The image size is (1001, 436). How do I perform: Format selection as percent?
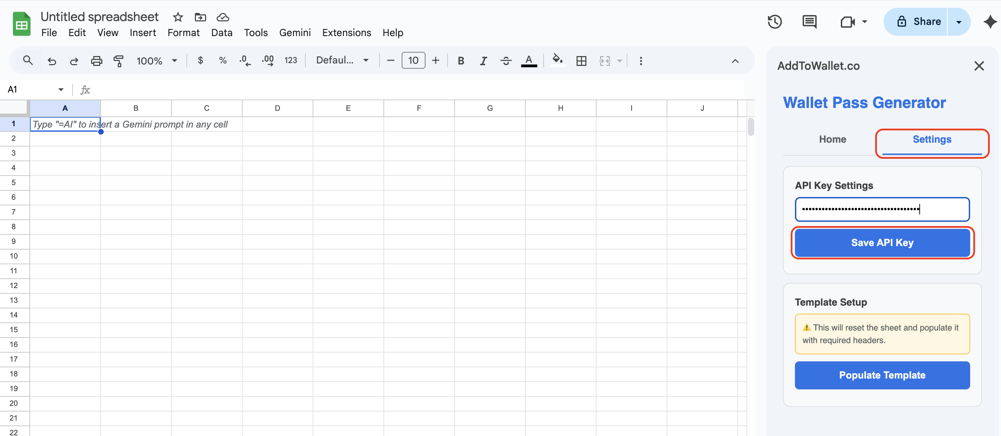[x=223, y=61]
